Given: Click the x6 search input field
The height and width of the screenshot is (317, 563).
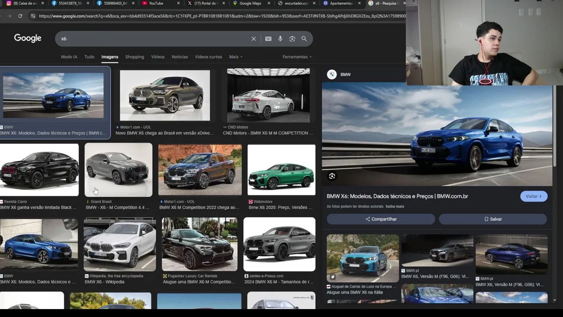Looking at the screenshot, I should 154,39.
